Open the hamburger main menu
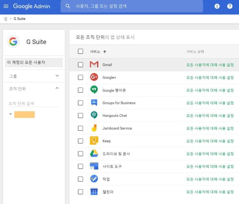Image resolution: width=239 pixels, height=204 pixels. (x=6, y=6)
